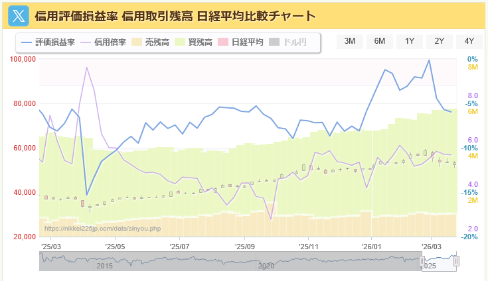Select the 6M period button
This screenshot has width=488, height=281.
(x=380, y=41)
